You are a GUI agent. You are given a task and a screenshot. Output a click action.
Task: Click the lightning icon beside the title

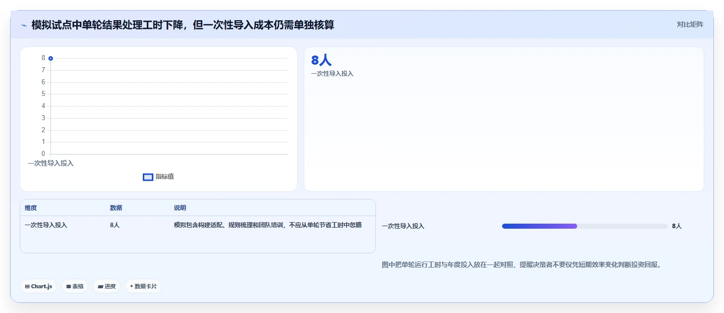pos(24,25)
